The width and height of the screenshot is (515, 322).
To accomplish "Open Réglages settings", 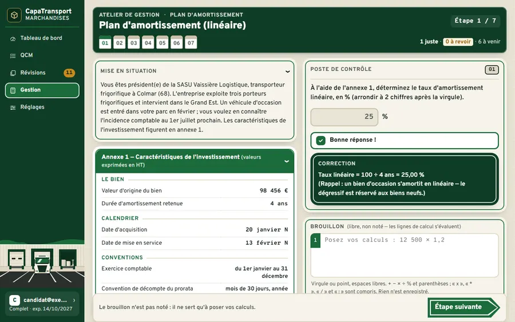I will point(42,107).
